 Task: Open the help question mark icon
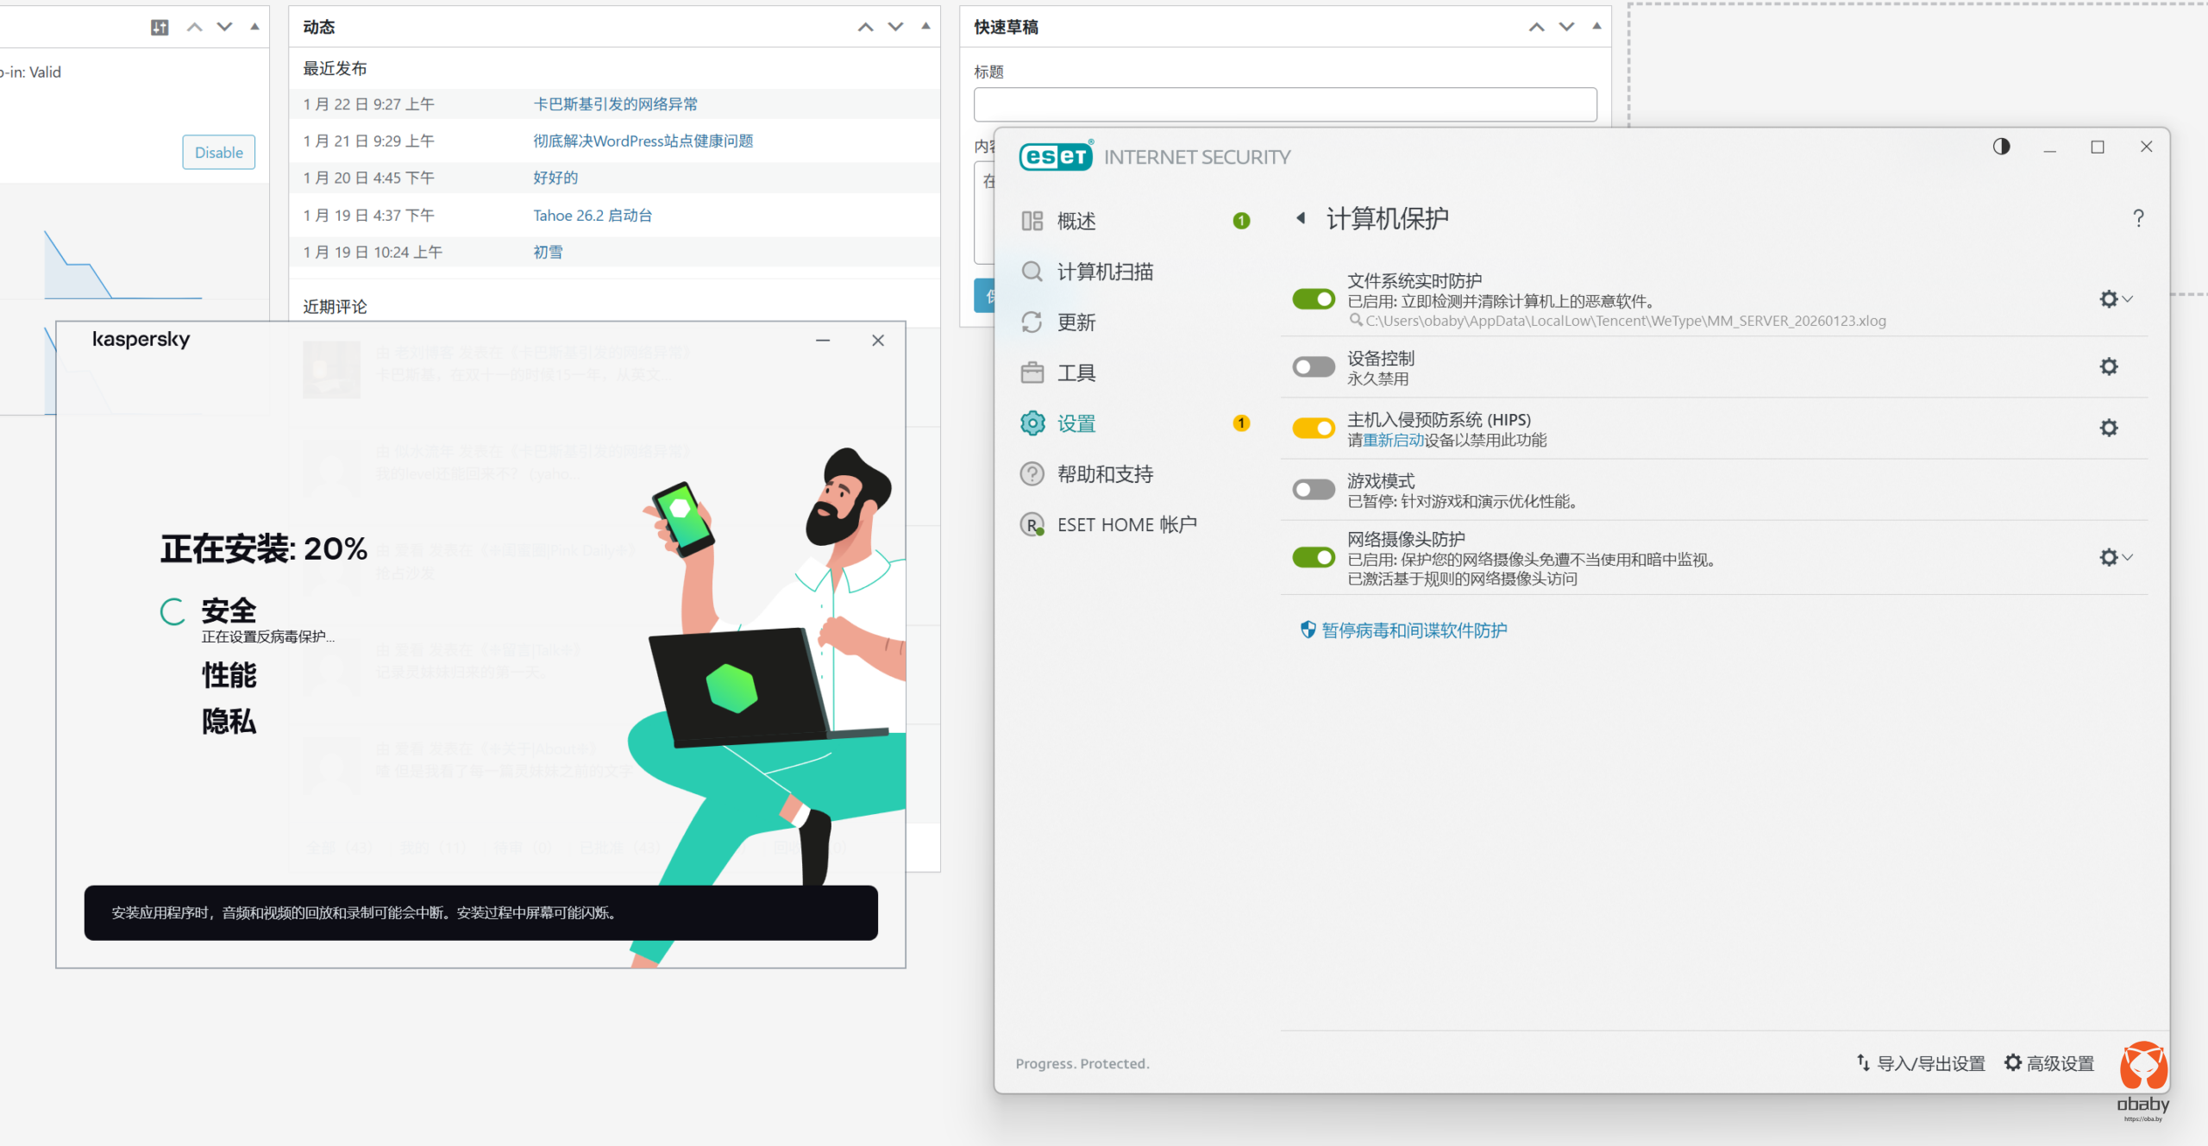(2137, 218)
